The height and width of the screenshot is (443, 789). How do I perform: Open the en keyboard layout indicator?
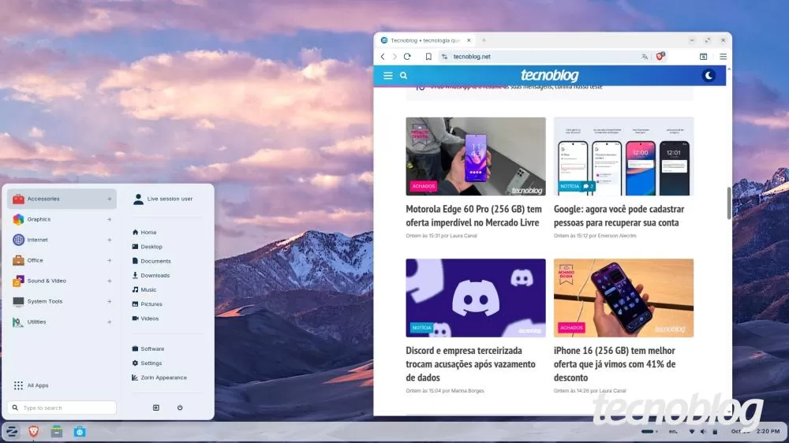673,431
